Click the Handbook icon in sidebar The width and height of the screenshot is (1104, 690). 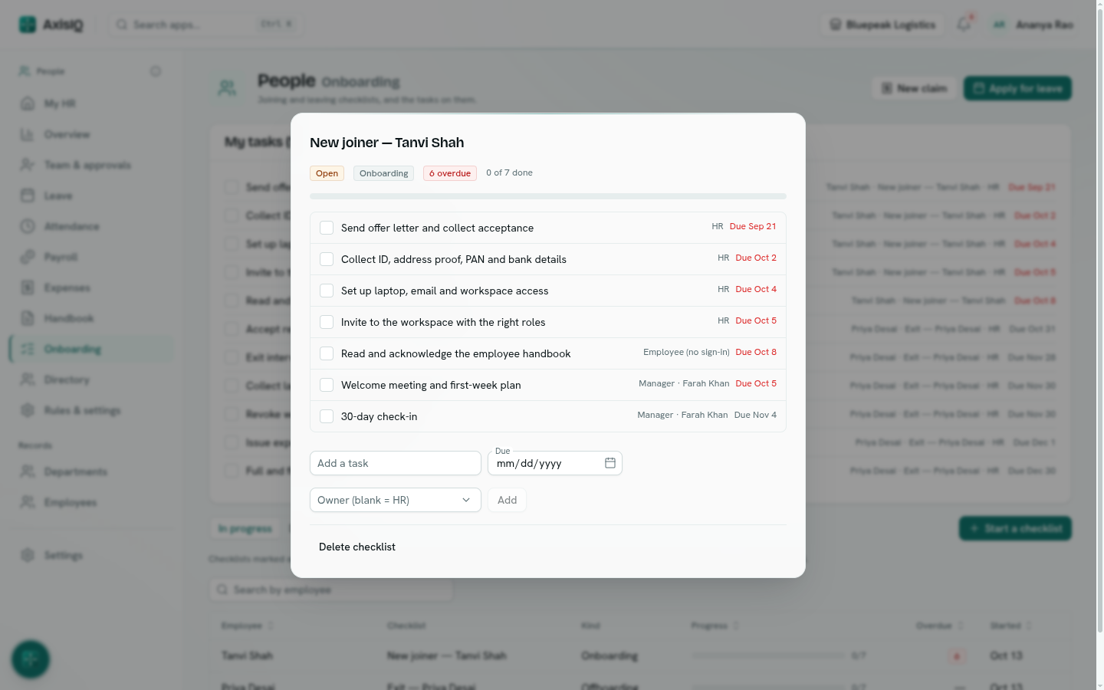point(28,318)
